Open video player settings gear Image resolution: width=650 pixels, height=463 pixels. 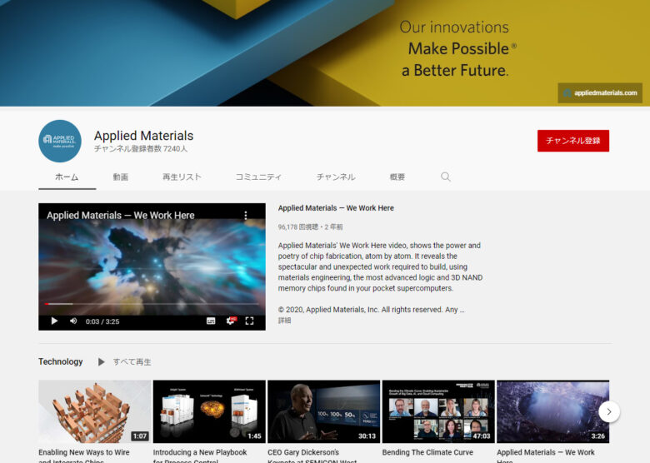point(231,321)
